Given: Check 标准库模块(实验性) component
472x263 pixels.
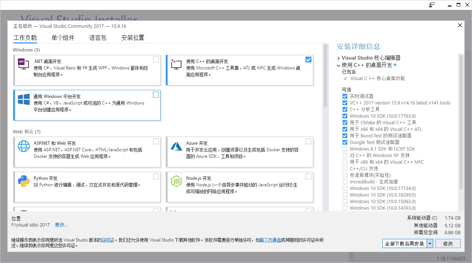Looking at the screenshot, I should point(345,175).
